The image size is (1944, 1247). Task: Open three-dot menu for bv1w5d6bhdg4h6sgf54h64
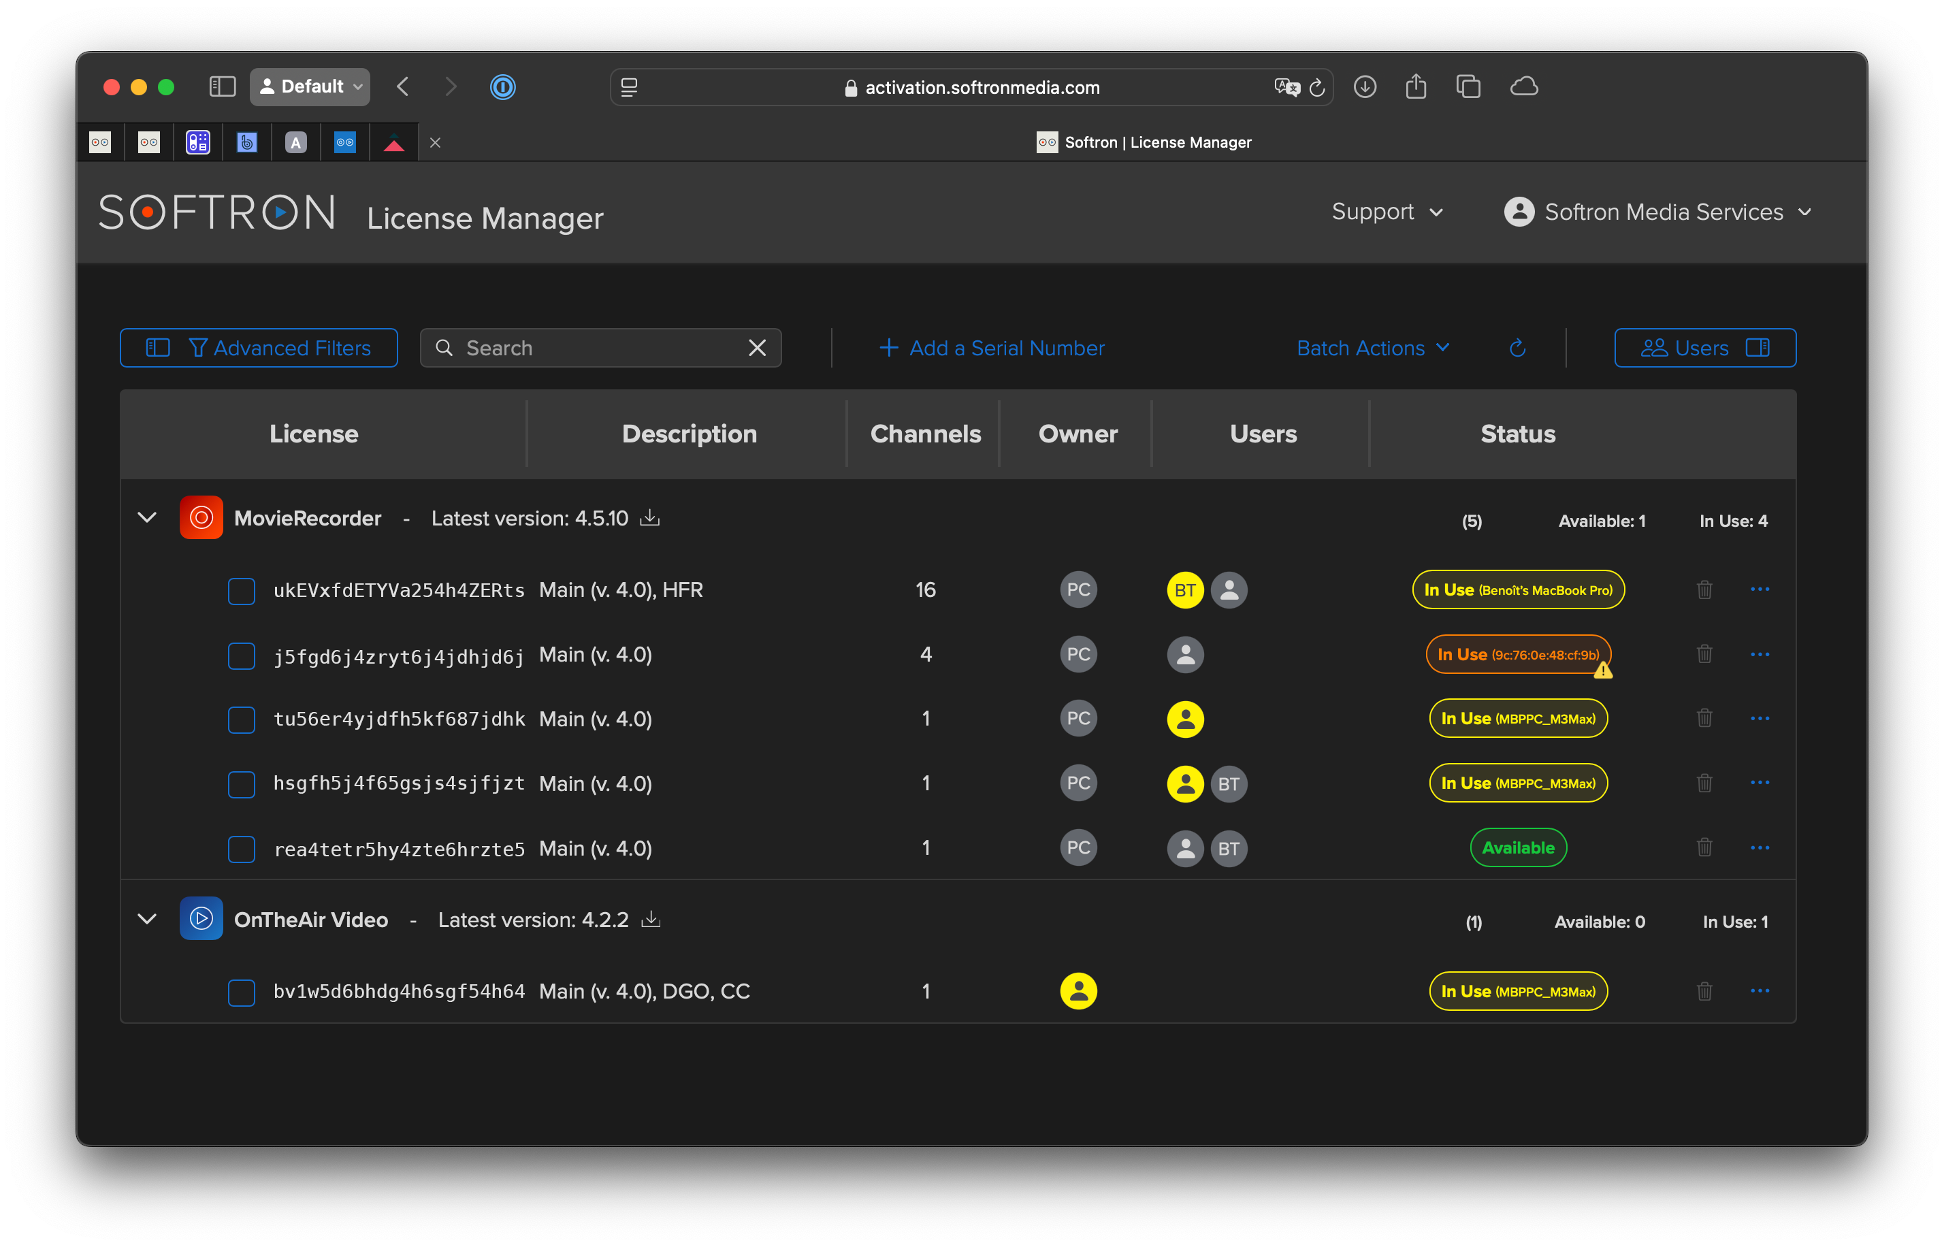pos(1759,990)
